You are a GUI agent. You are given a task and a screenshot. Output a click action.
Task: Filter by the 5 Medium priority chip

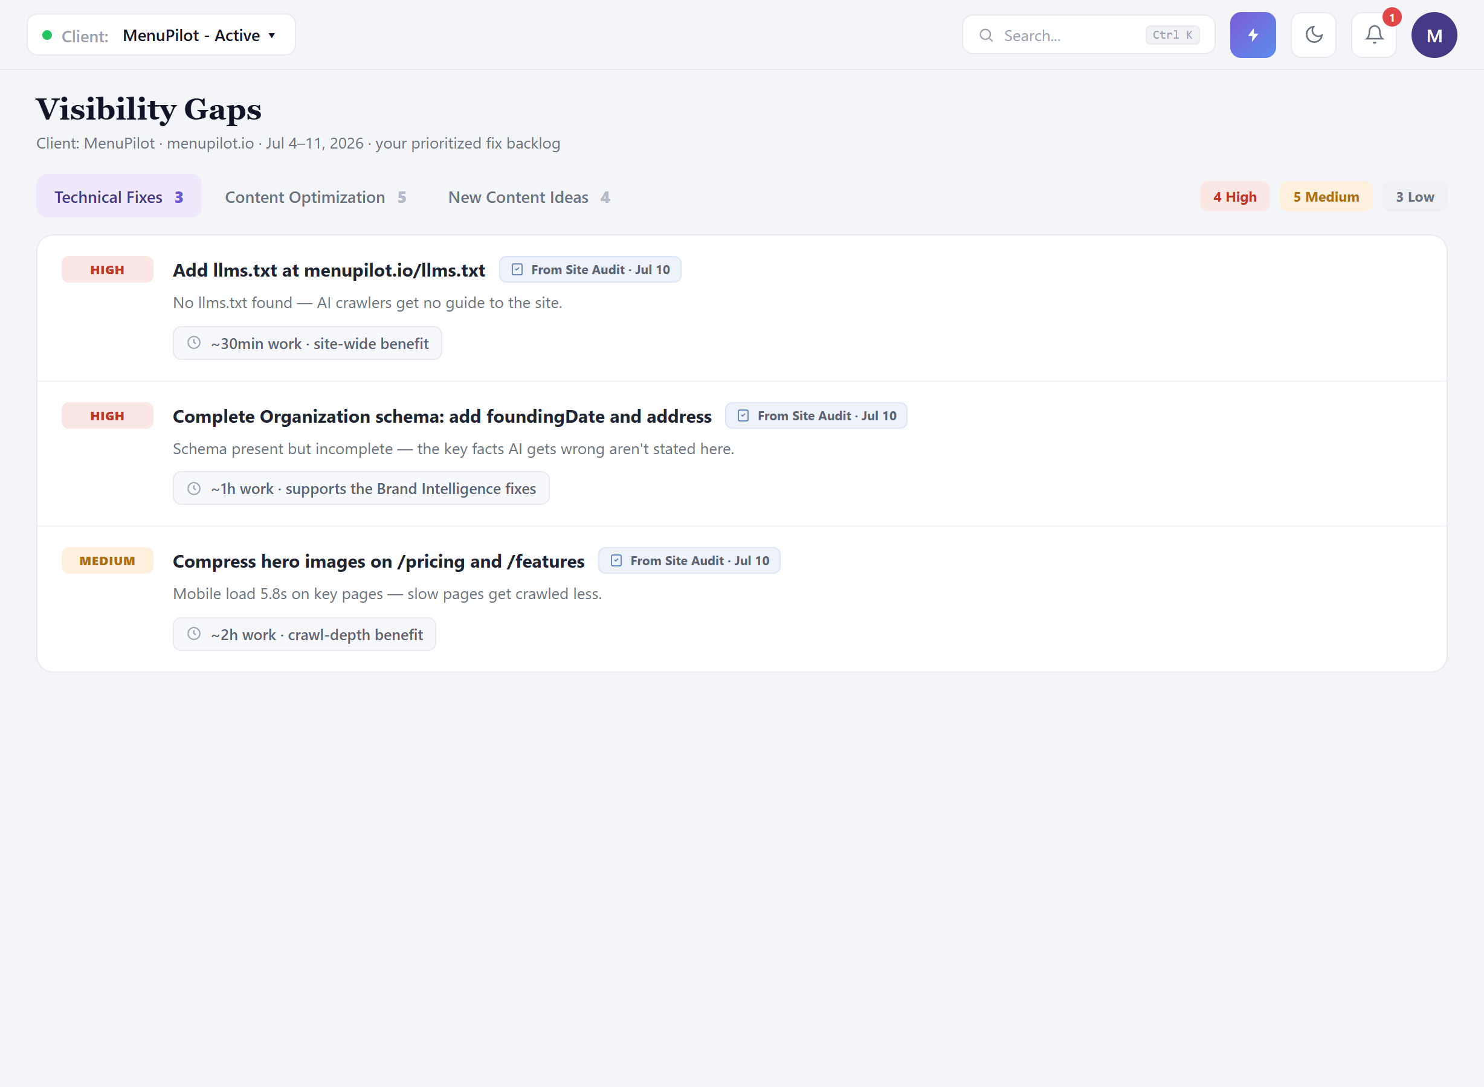pyautogui.click(x=1325, y=197)
